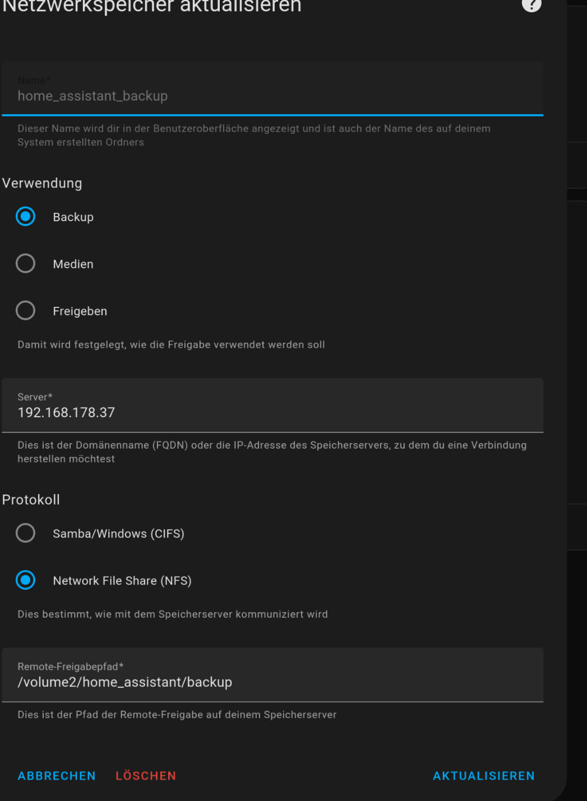Viewport: 587px width, 801px height.
Task: Click the "Samba/Windows (CIFS)" label text
Action: coord(118,534)
